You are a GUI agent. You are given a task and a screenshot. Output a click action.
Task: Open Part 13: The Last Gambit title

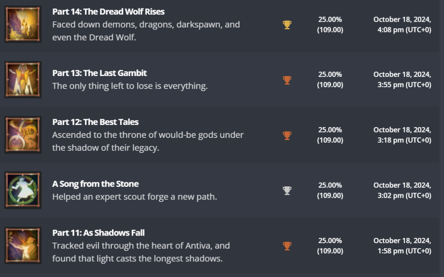[99, 73]
